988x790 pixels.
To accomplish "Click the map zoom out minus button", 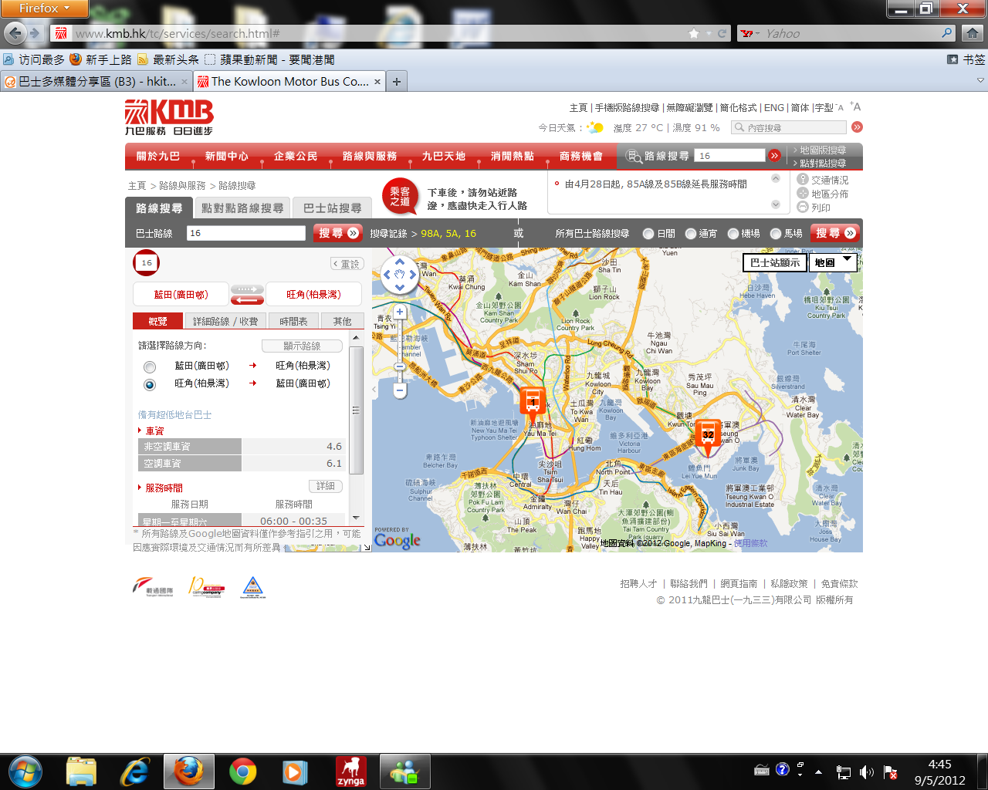I will click(400, 390).
